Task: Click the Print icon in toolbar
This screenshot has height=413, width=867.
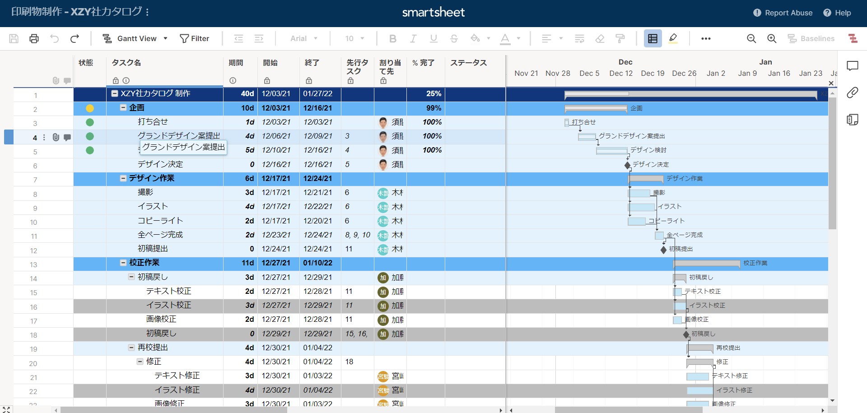Action: coord(34,39)
